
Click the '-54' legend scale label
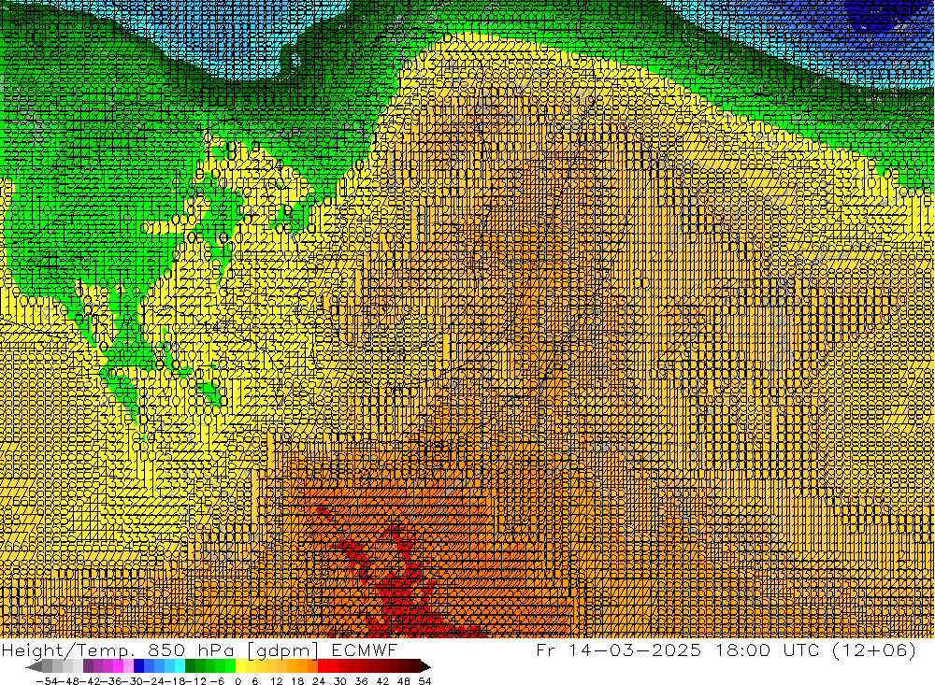[x=47, y=681]
